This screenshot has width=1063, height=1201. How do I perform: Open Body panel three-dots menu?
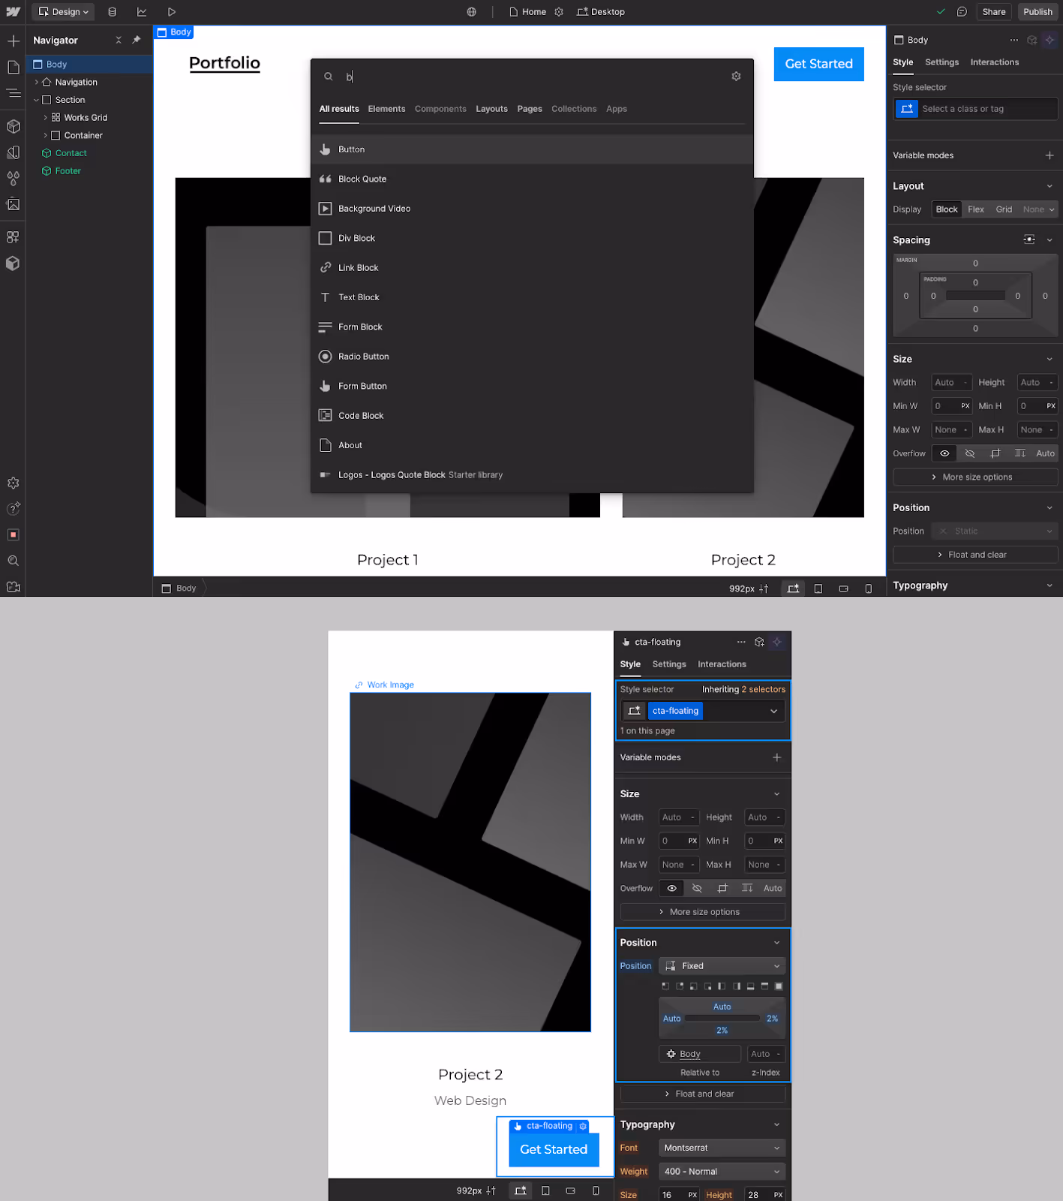[x=1014, y=41]
